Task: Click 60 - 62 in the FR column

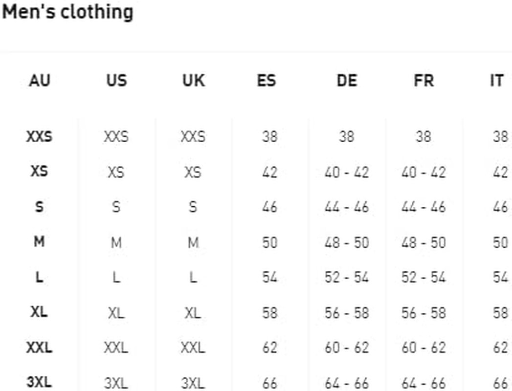Action: tap(423, 348)
